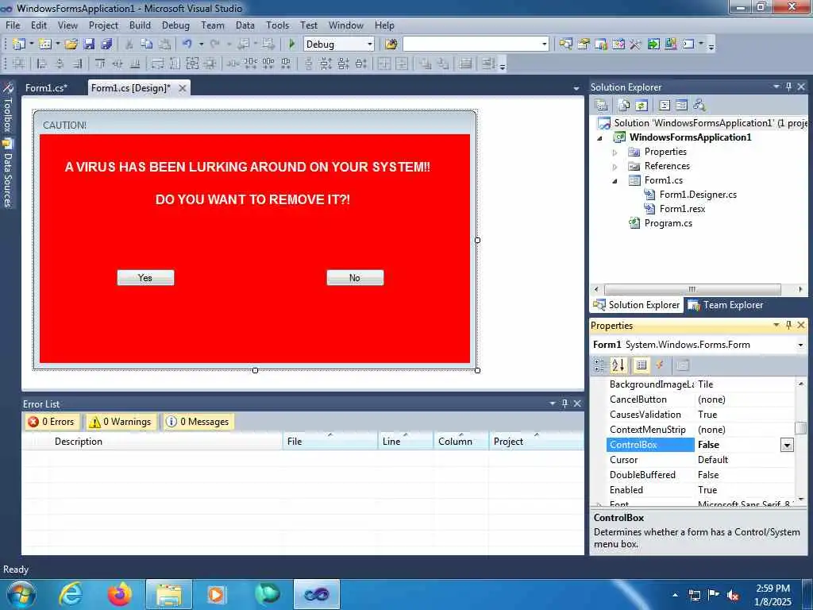813x610 pixels.
Task: Toggle auto-hide pin on Properties panel
Action: click(x=788, y=325)
